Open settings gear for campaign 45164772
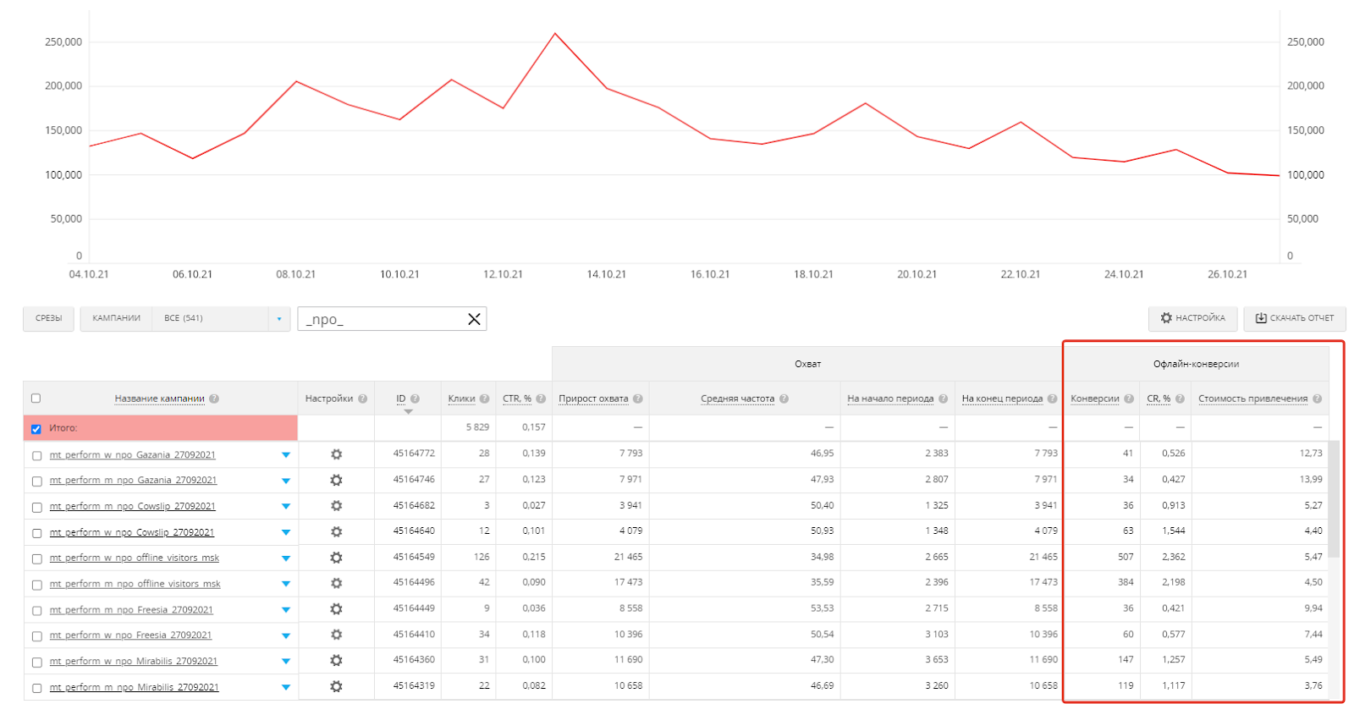Viewport: 1354px width, 704px height. [336, 454]
